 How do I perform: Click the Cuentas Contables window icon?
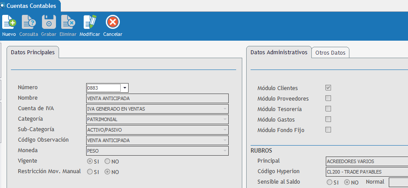(x=2, y=6)
